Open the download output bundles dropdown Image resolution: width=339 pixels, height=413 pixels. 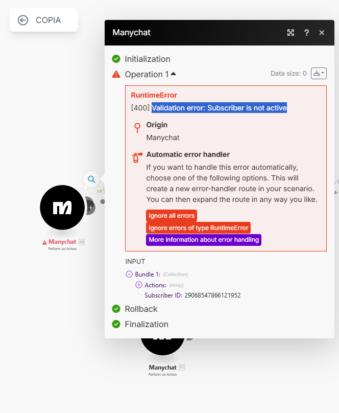point(319,73)
